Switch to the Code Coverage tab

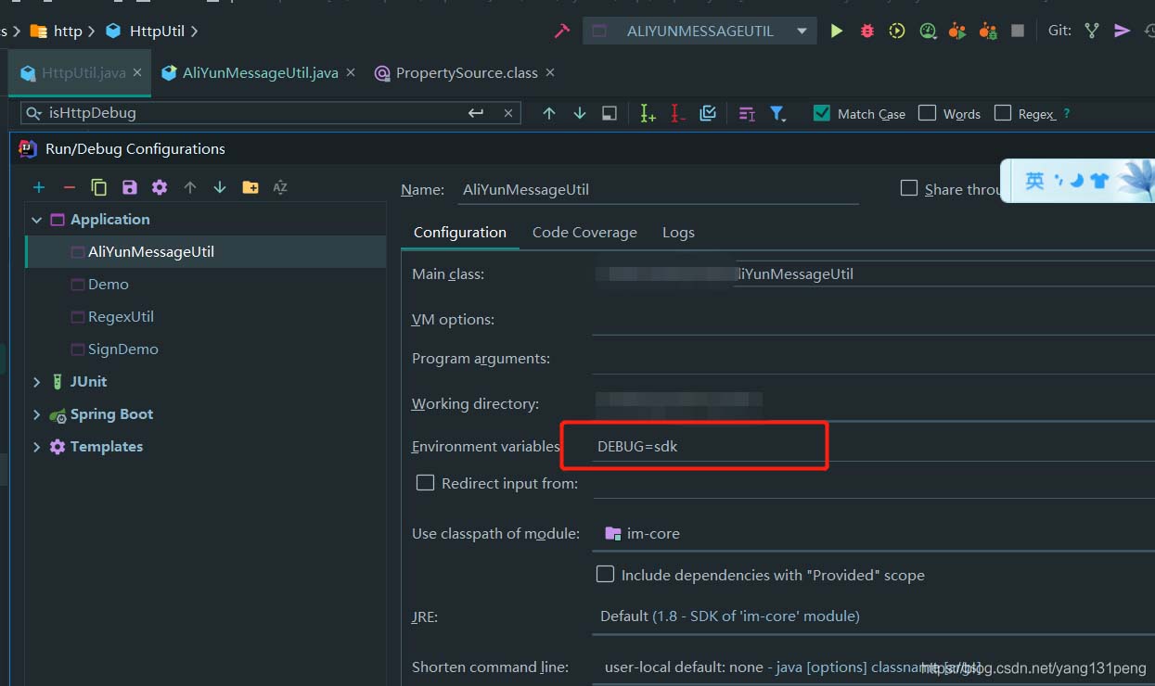584,233
